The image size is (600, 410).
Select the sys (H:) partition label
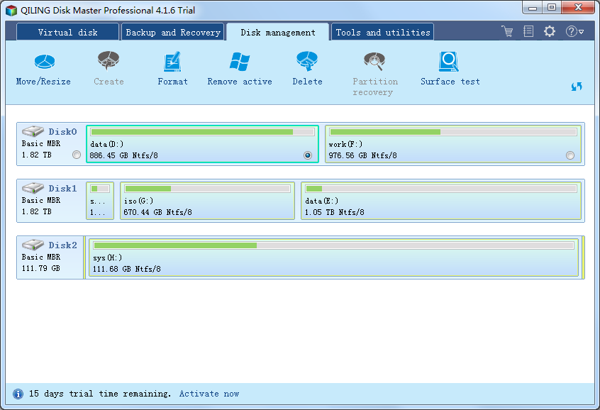(107, 257)
